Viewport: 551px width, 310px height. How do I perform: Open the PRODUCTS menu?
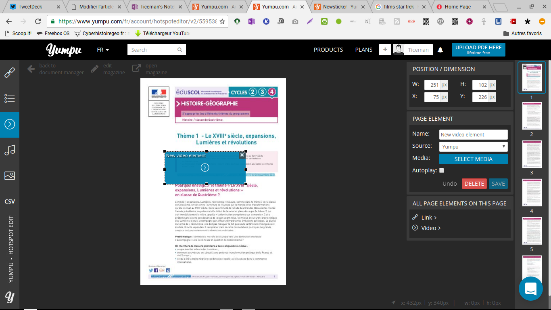point(328,50)
